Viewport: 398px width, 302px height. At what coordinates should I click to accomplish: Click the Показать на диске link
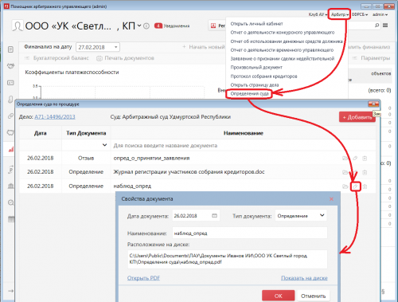(304, 278)
